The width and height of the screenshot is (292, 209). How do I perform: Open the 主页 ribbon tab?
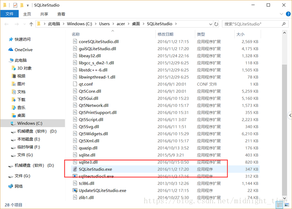point(27,14)
